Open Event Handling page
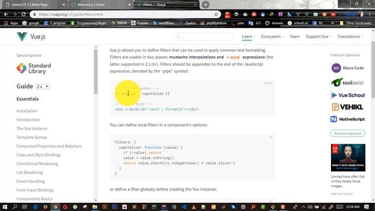The height and width of the screenshot is (211, 375). pyautogui.click(x=30, y=181)
